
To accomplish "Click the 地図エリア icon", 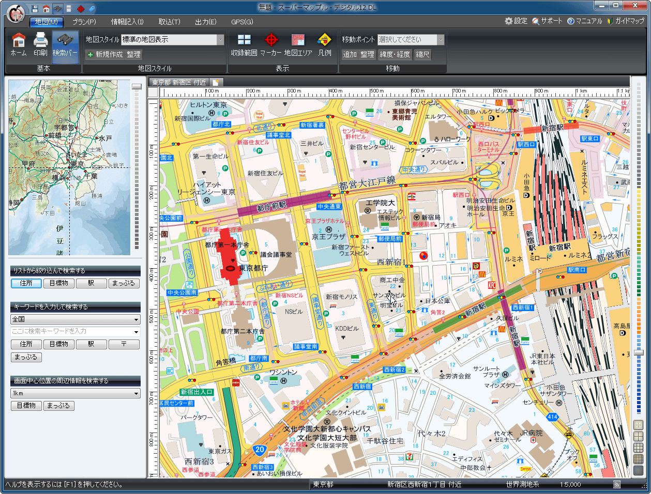I will (298, 45).
